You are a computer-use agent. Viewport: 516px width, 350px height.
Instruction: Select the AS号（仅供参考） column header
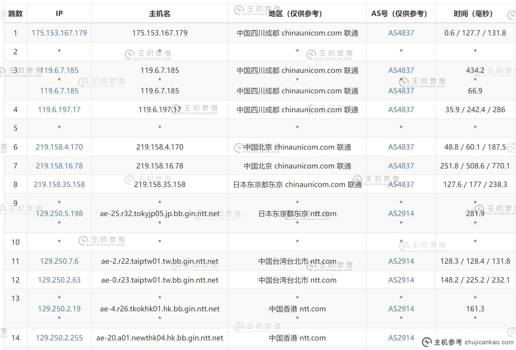[x=401, y=14]
